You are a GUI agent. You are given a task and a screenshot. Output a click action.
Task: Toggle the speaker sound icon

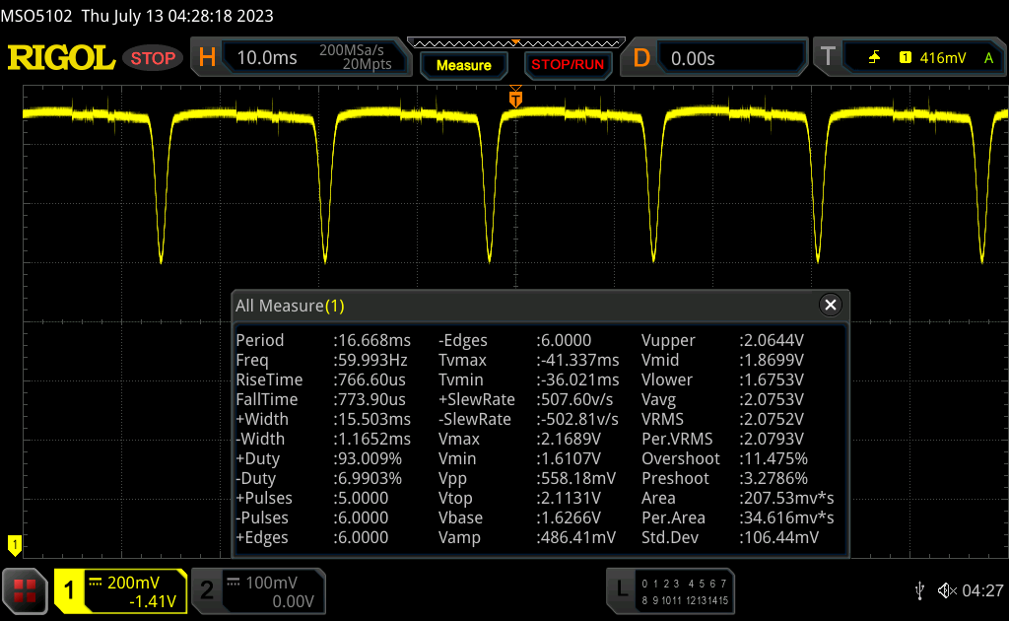(x=946, y=590)
